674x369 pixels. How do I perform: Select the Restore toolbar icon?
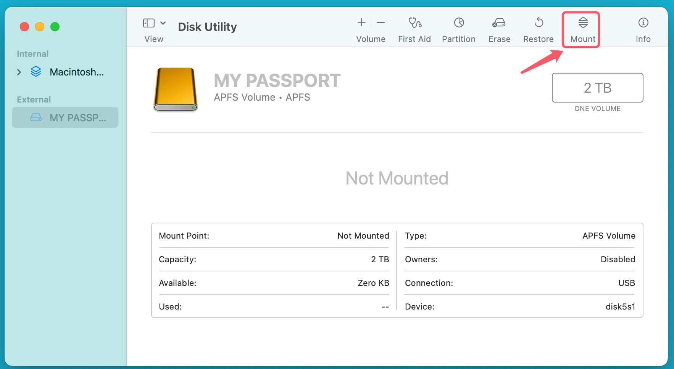pyautogui.click(x=539, y=23)
